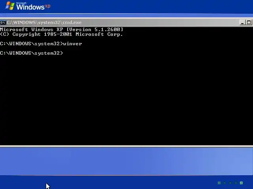Click the Windows XP logo at top
Screen dimensions: 253x189
click(28, 6)
